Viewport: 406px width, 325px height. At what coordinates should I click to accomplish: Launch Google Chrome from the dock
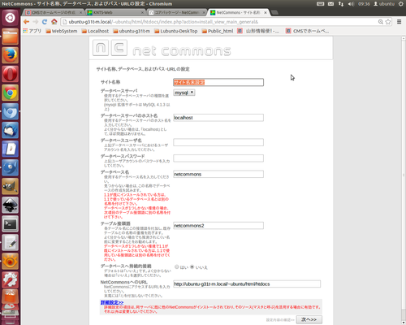11,93
